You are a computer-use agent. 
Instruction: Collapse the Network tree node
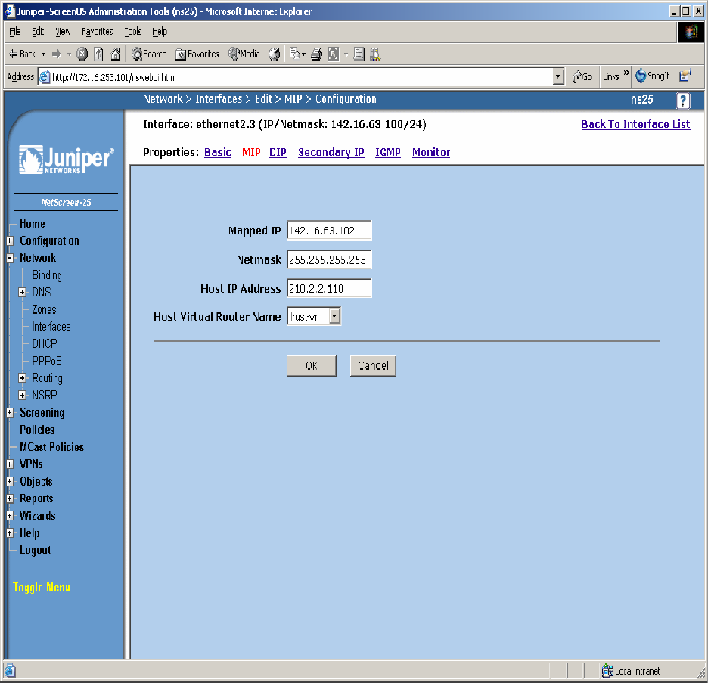pyautogui.click(x=10, y=258)
